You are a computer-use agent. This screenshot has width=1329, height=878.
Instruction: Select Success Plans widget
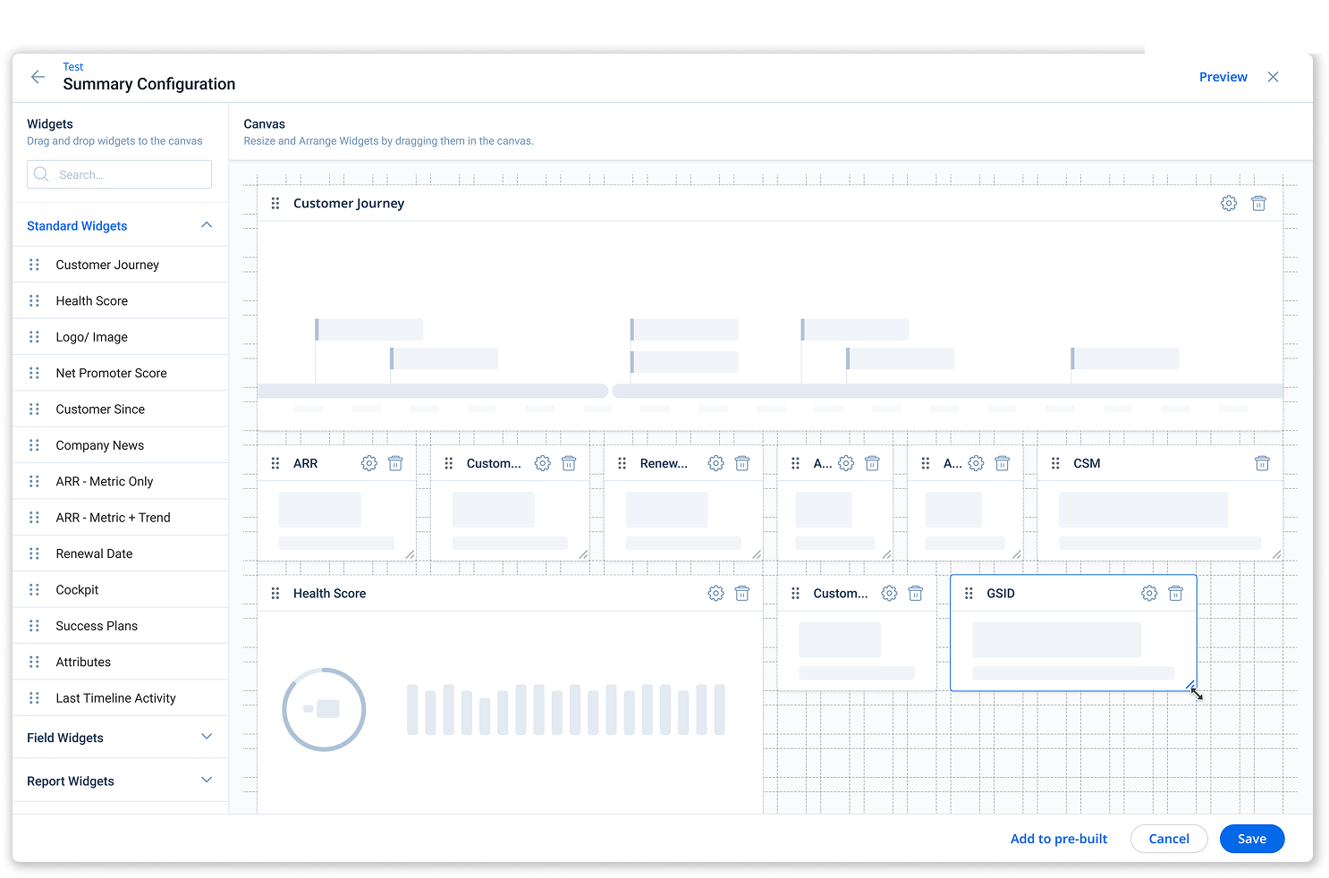click(x=120, y=626)
